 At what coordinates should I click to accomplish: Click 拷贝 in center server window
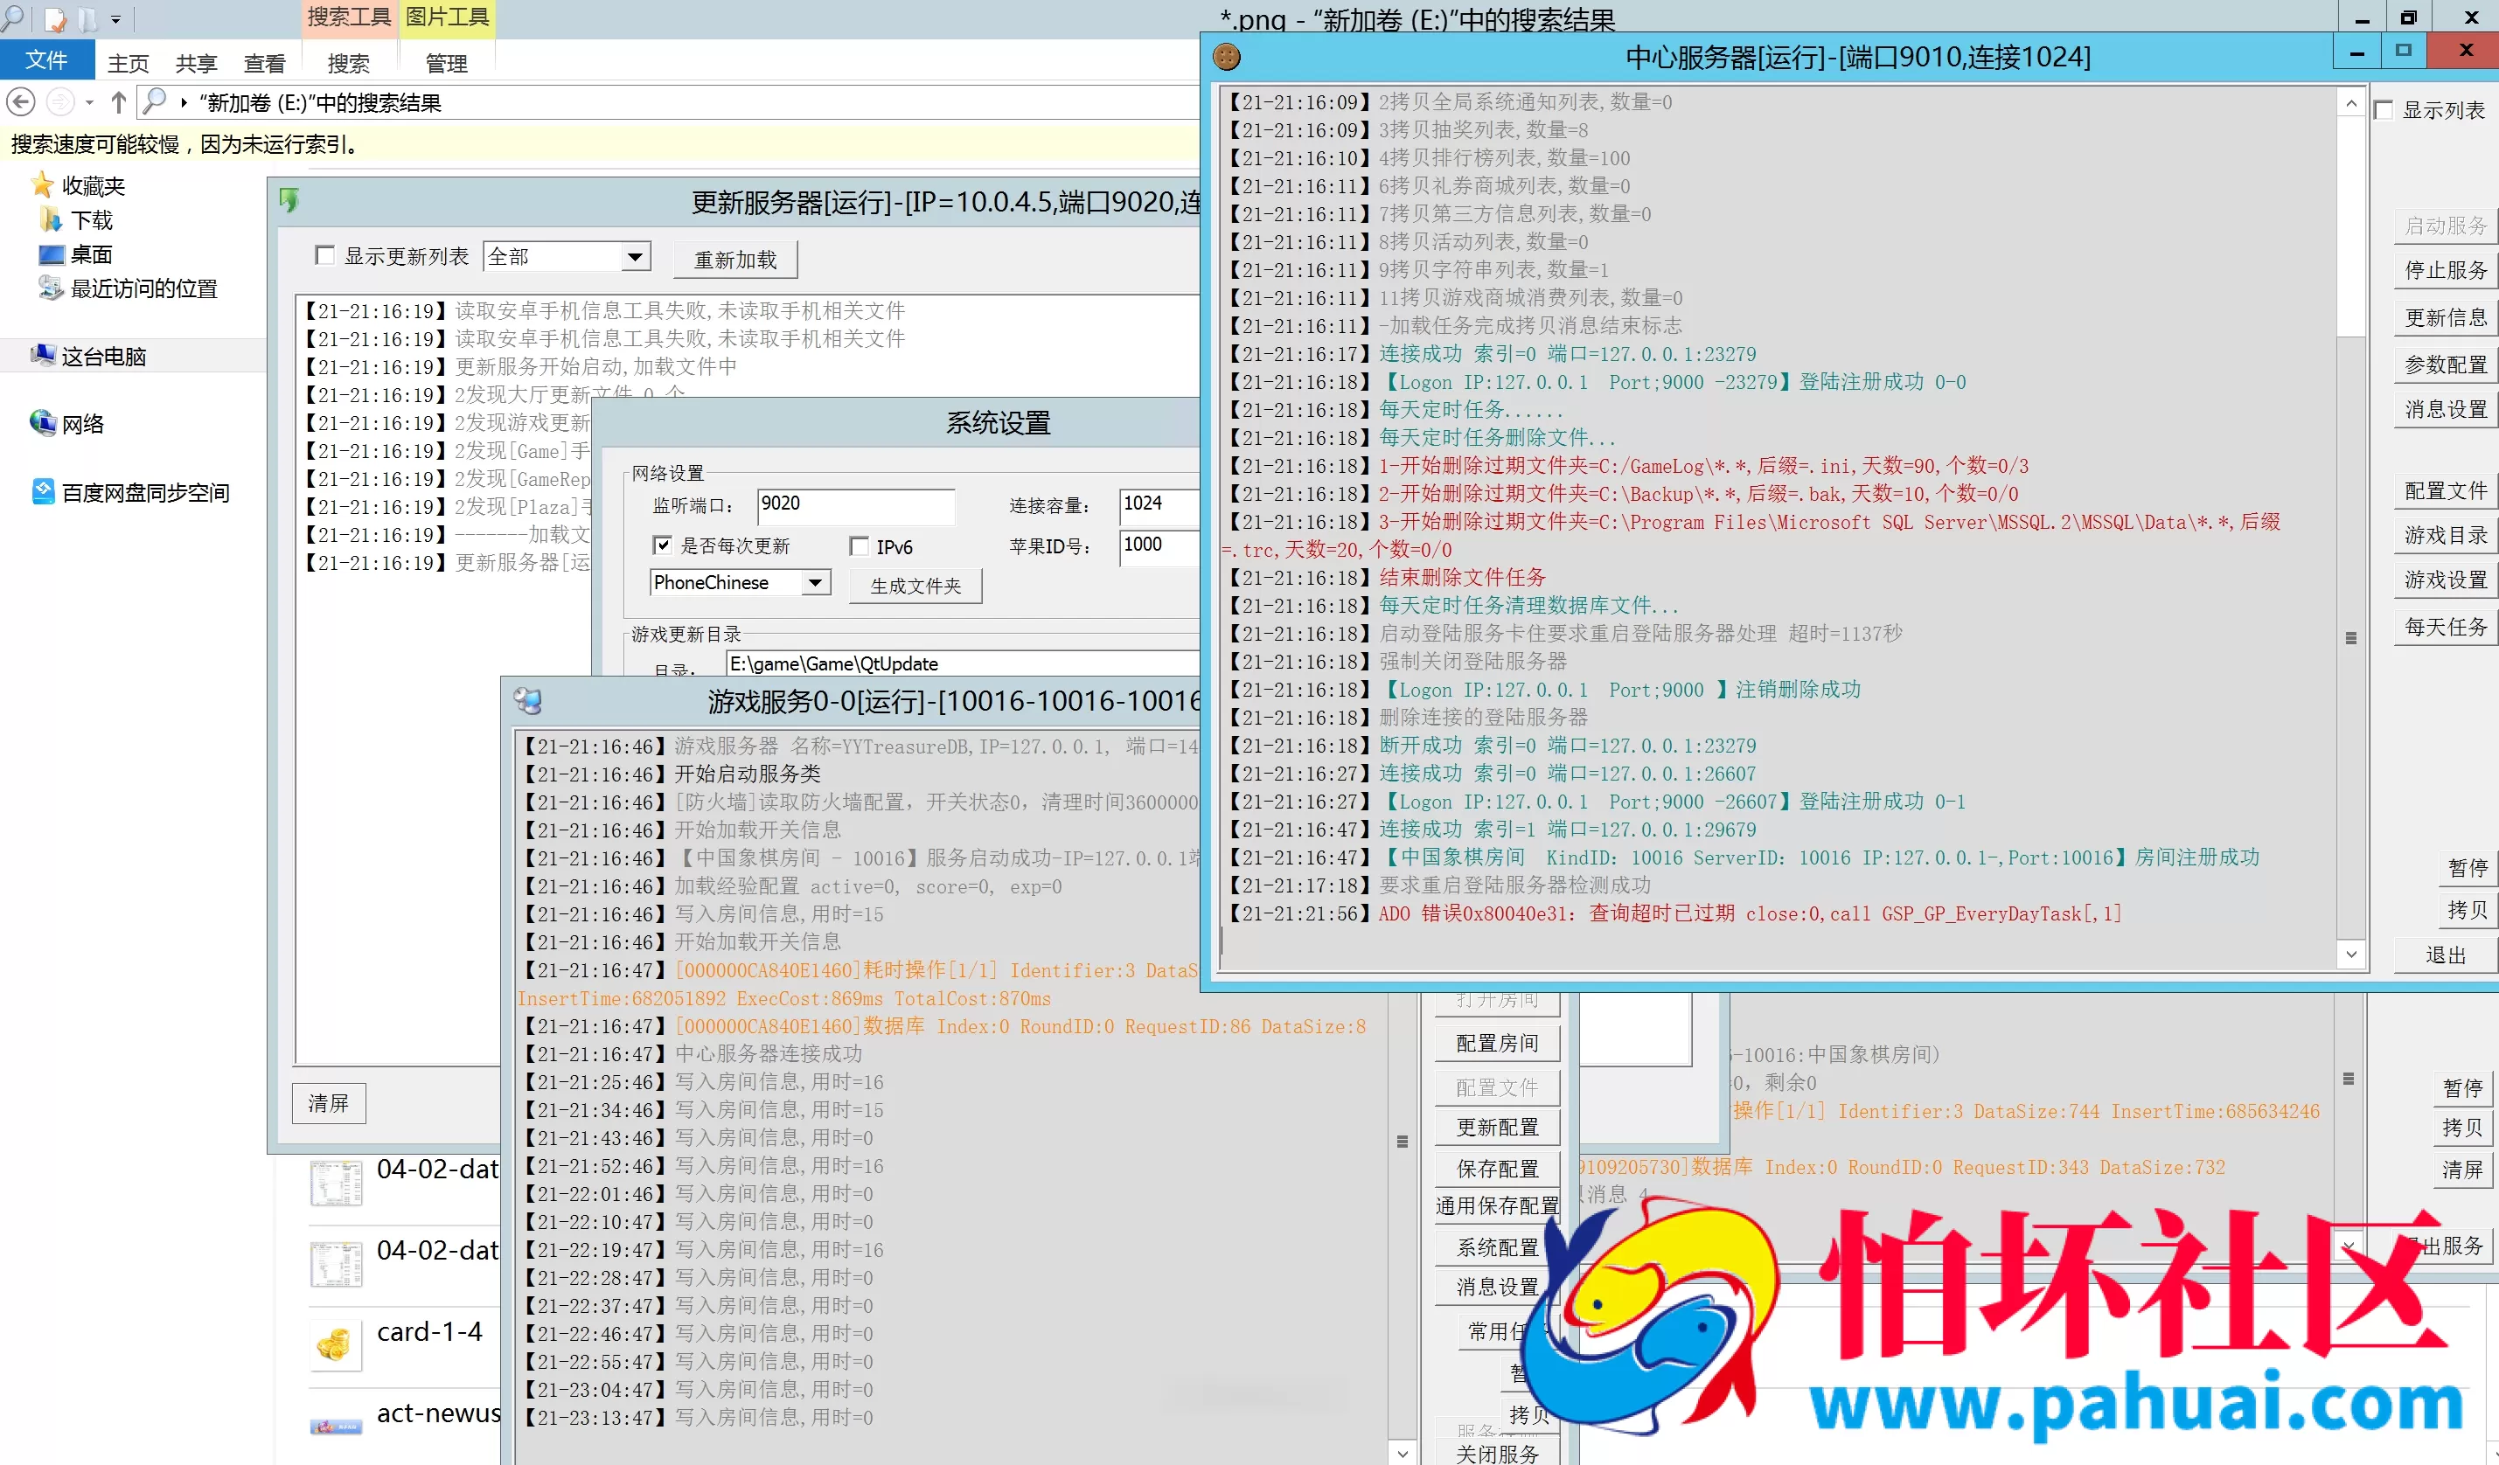pyautogui.click(x=2468, y=910)
